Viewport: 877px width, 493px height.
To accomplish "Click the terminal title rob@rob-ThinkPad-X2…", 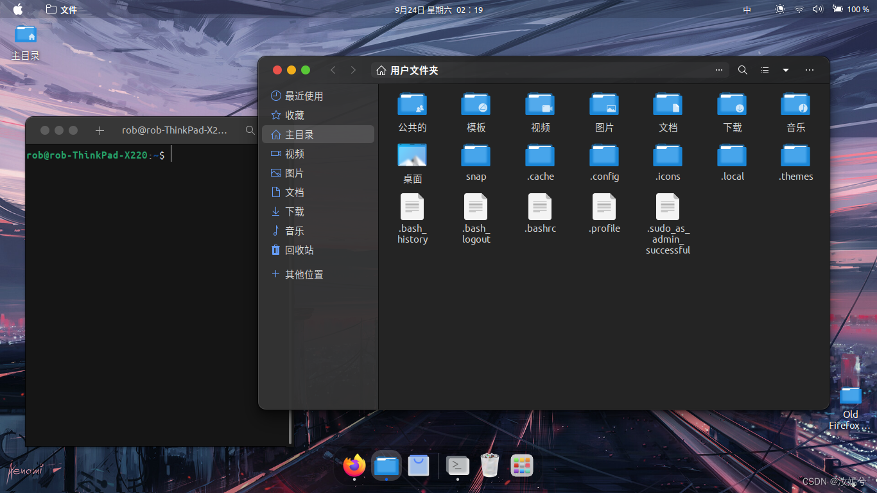I will pos(175,130).
